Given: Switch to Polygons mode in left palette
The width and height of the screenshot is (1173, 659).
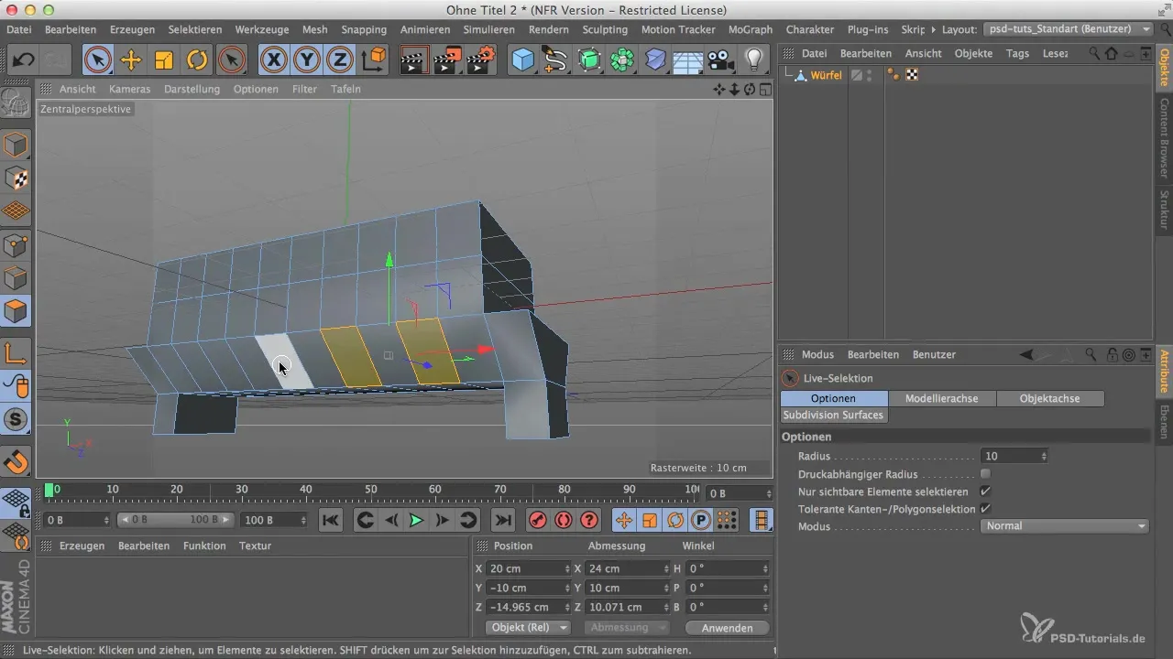Looking at the screenshot, I should tap(16, 311).
